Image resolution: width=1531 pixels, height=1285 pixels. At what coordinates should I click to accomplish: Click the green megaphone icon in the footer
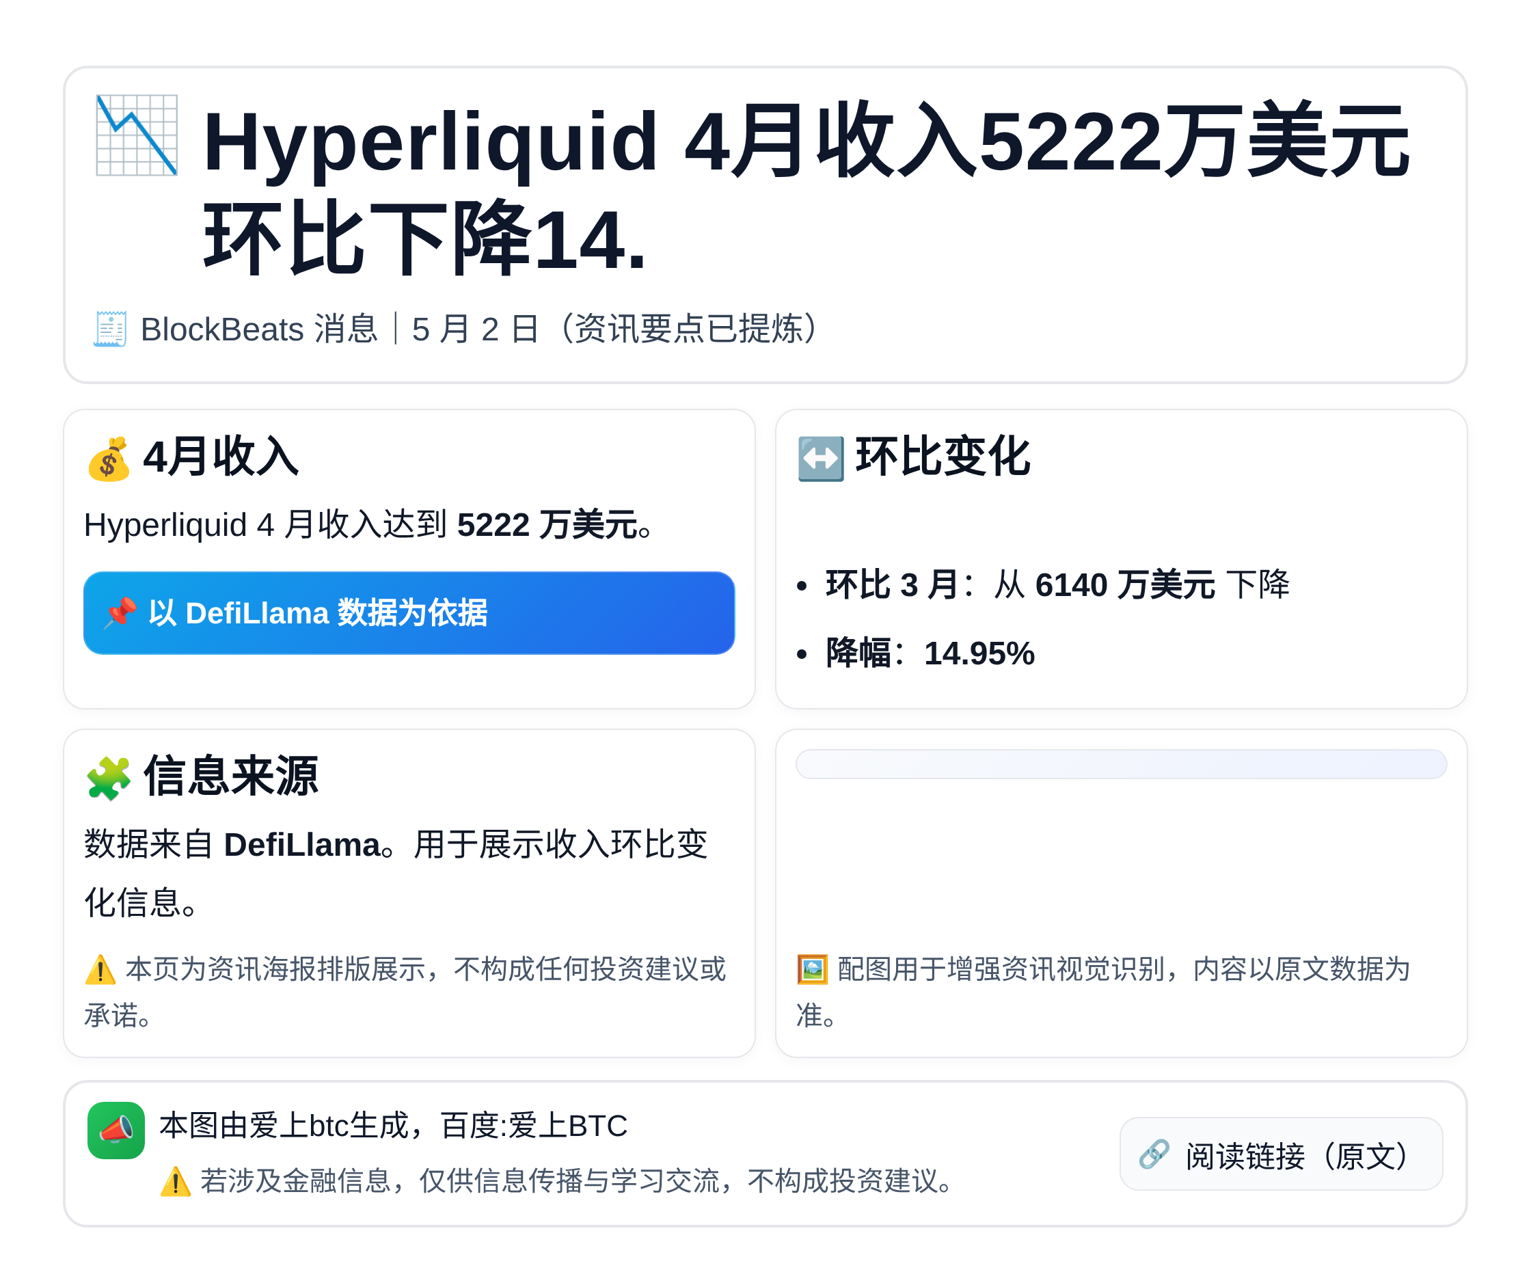(116, 1131)
